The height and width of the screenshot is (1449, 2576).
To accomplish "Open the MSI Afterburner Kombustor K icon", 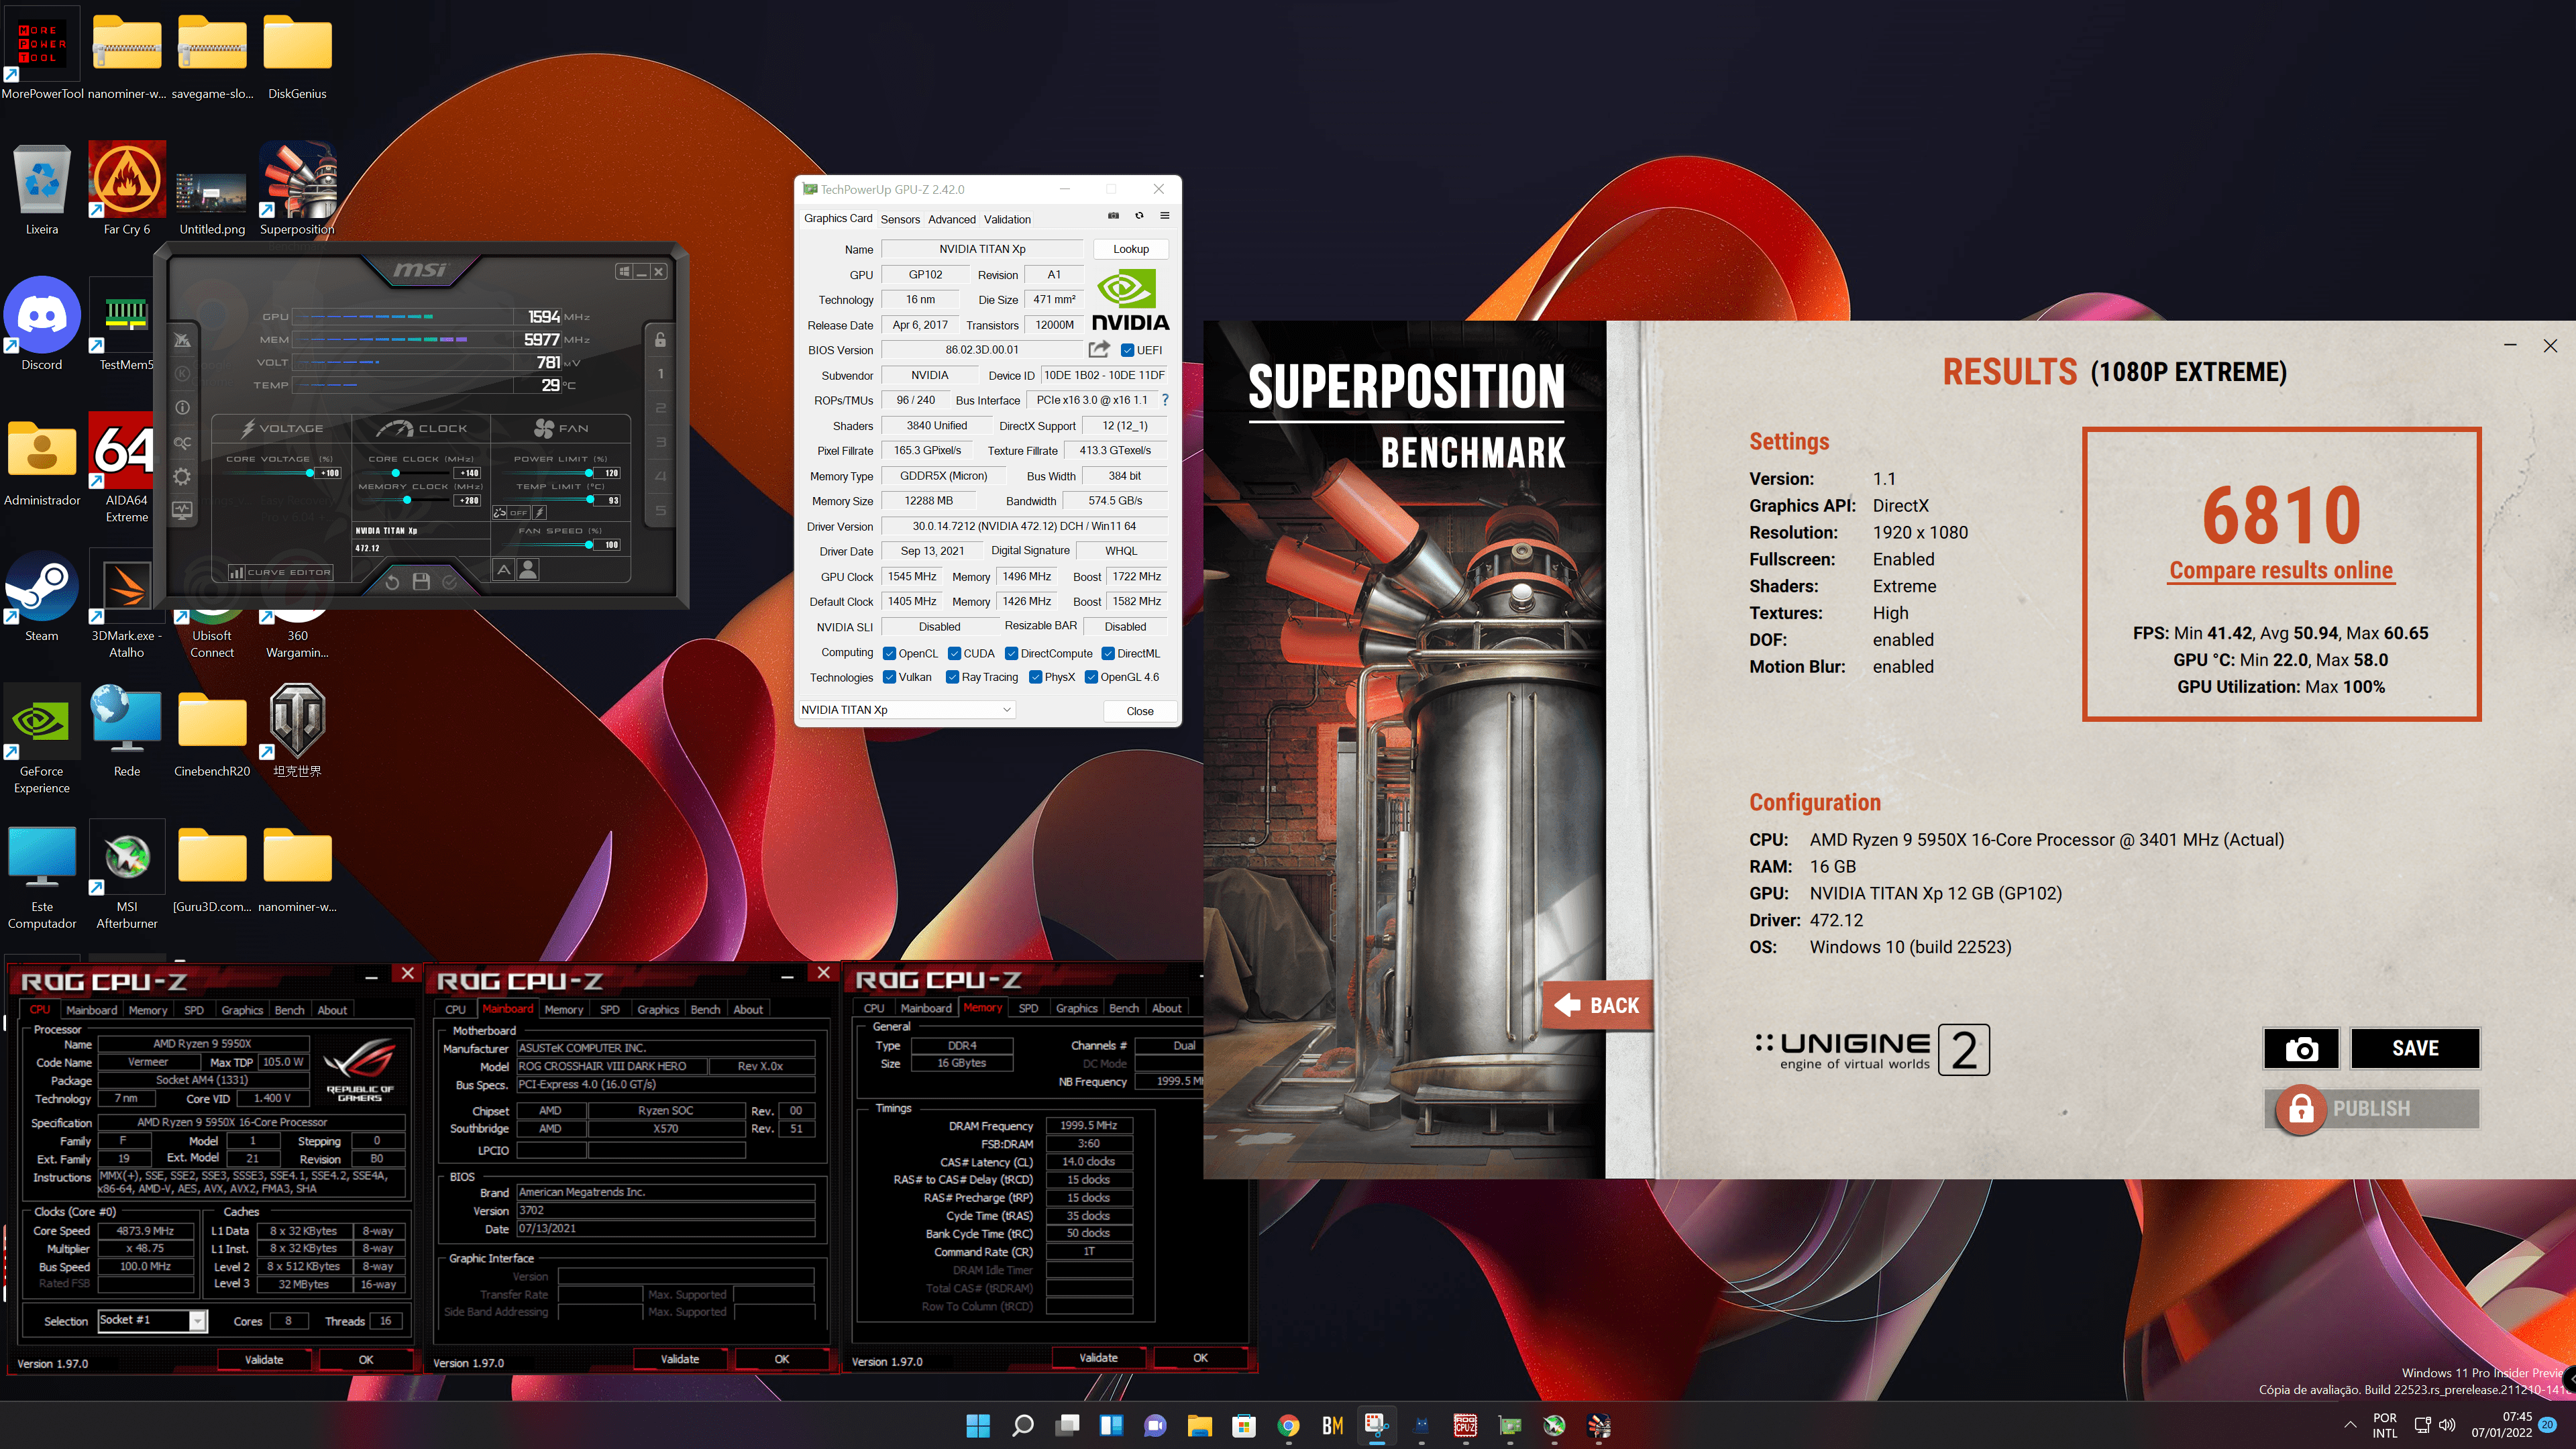I will (182, 373).
